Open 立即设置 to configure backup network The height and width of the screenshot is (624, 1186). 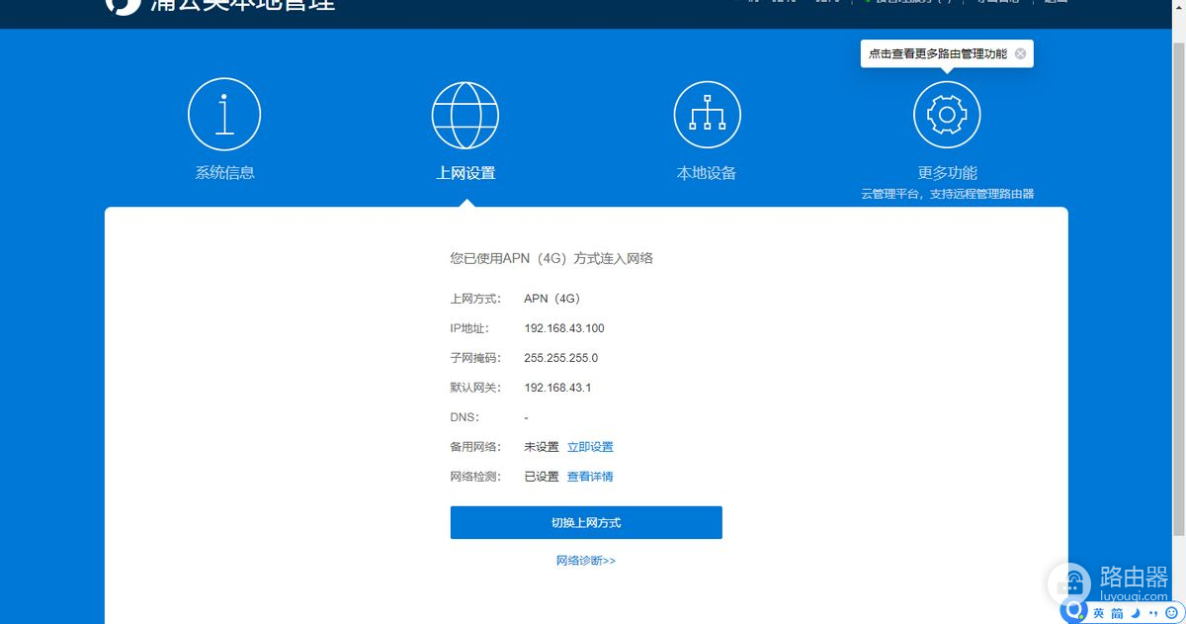pyautogui.click(x=591, y=446)
